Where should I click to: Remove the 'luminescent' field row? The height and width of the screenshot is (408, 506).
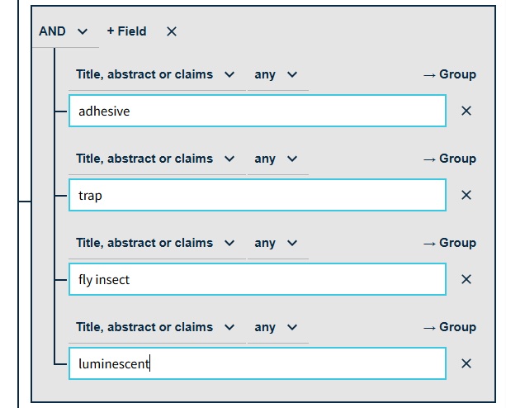[466, 363]
